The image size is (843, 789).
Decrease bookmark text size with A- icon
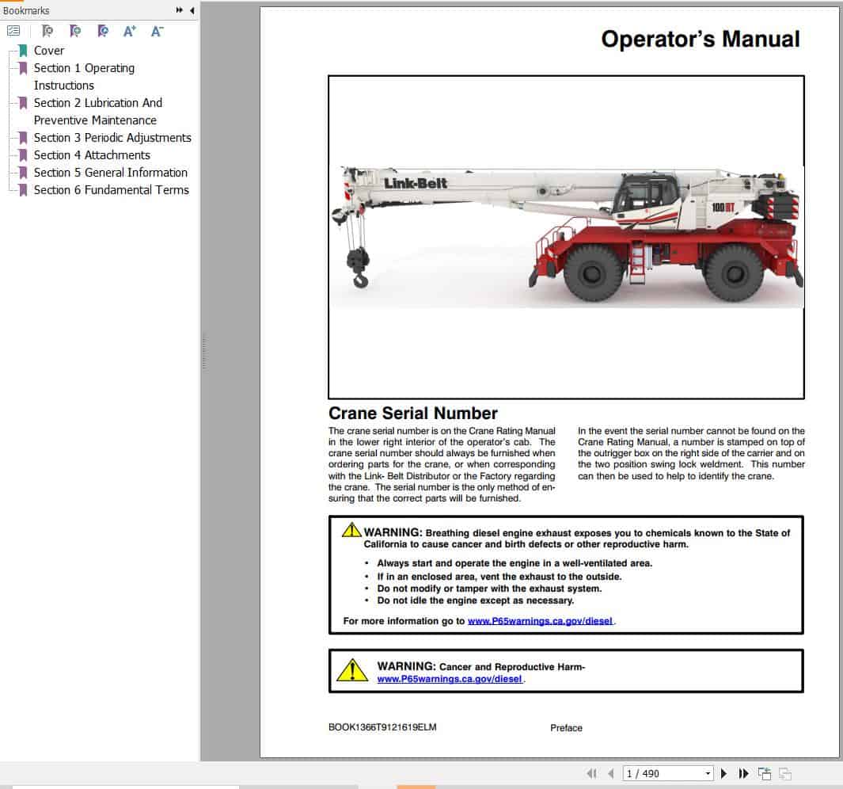pos(156,32)
